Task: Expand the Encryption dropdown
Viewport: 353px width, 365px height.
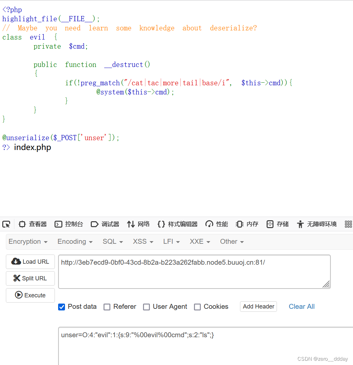Action: [28, 241]
